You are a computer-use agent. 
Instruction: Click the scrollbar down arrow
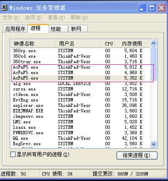click(x=153, y=144)
